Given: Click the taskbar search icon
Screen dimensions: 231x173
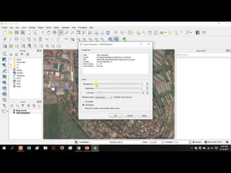Looking at the screenshot, I should (12, 148).
